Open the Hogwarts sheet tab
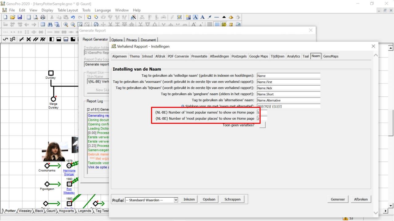 coord(66,211)
